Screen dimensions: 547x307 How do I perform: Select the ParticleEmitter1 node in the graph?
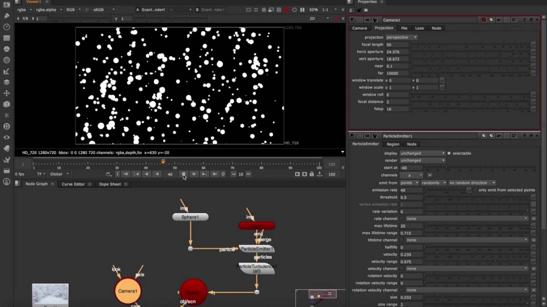tap(256, 249)
